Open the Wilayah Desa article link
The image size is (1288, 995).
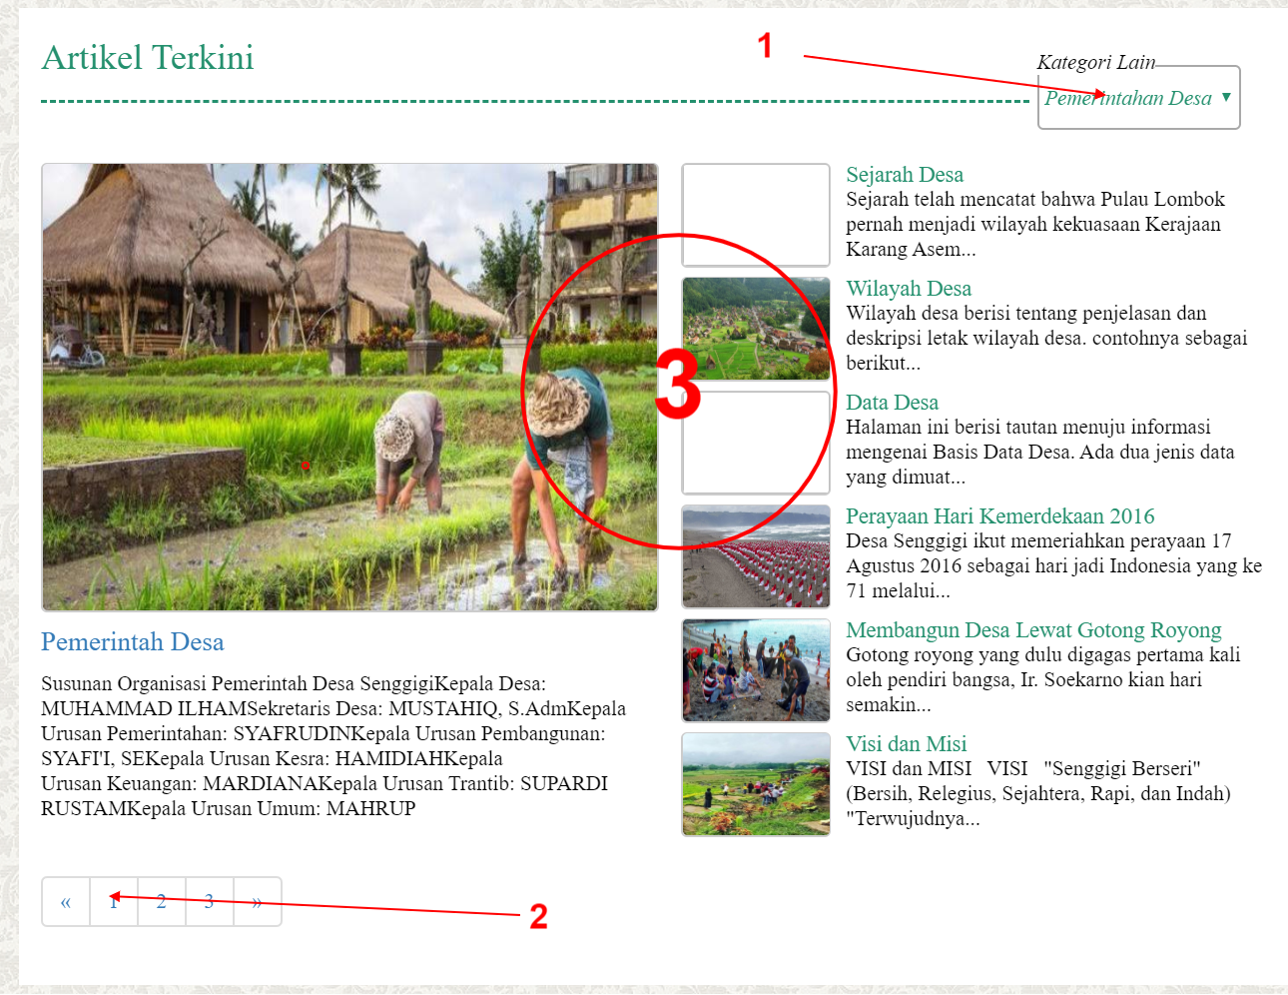pyautogui.click(x=909, y=289)
